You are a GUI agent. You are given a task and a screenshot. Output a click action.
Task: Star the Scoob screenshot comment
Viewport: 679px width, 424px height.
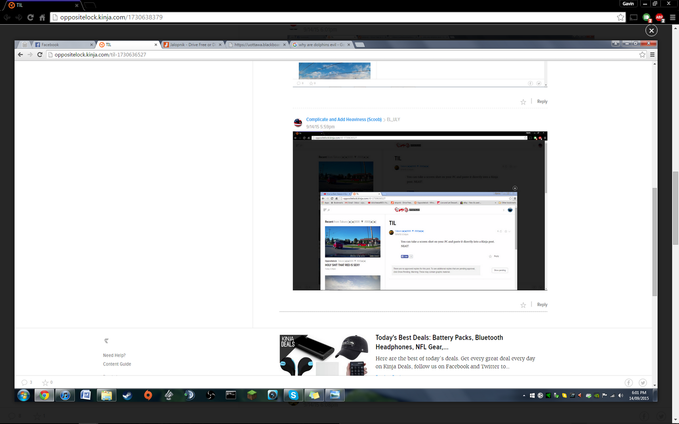point(523,305)
